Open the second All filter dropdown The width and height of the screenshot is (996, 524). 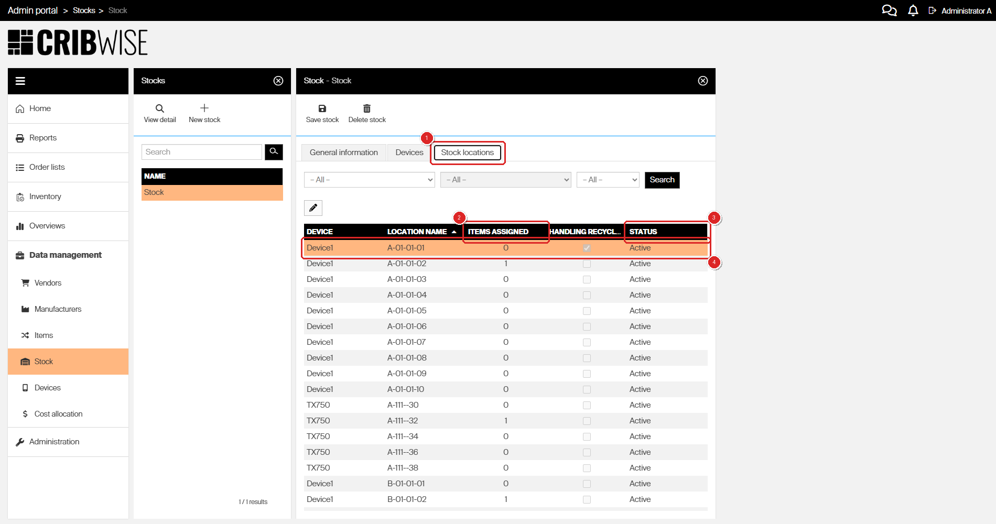pos(506,180)
